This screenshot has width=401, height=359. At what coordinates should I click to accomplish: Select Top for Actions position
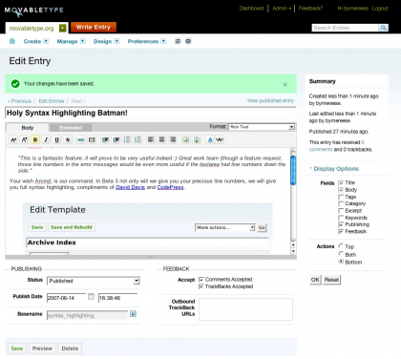click(x=341, y=246)
